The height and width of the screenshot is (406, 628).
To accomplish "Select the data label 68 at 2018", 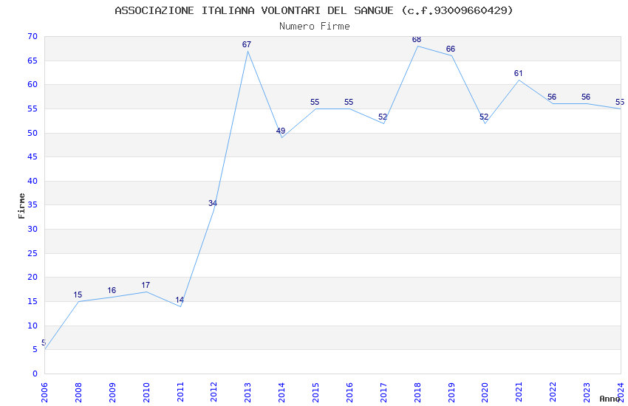I will coord(417,39).
